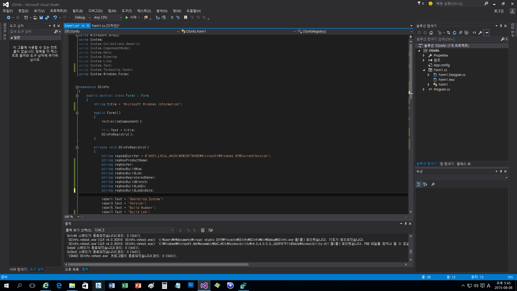Viewport: 517px width, 291px height.
Task: Save the current file with the Save icon
Action: 41,18
